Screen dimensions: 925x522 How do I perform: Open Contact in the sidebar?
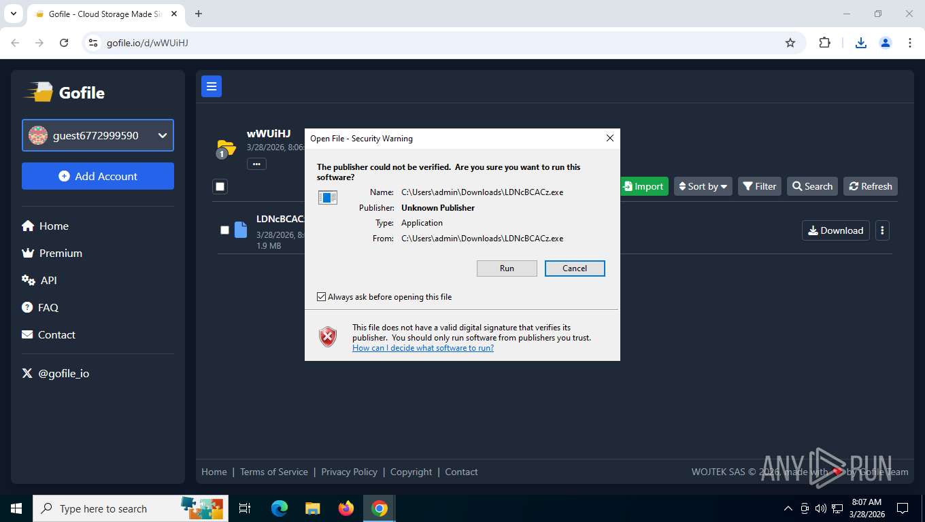click(48, 334)
